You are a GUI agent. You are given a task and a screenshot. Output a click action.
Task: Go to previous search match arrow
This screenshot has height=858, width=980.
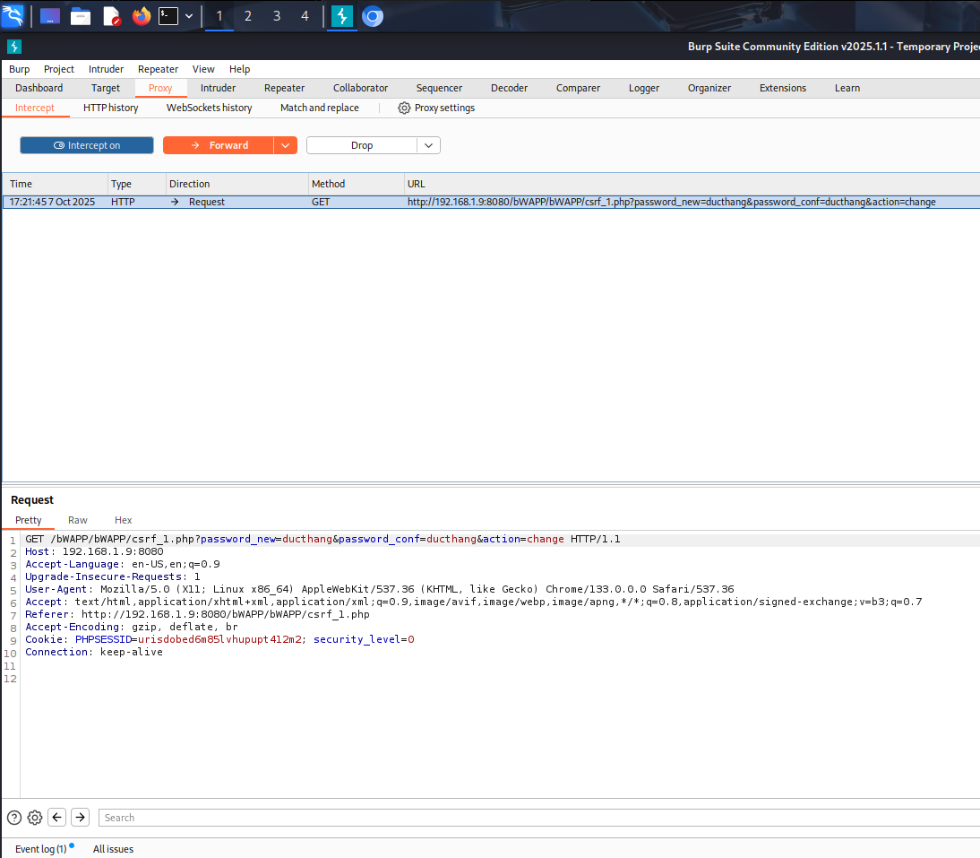[x=57, y=817]
